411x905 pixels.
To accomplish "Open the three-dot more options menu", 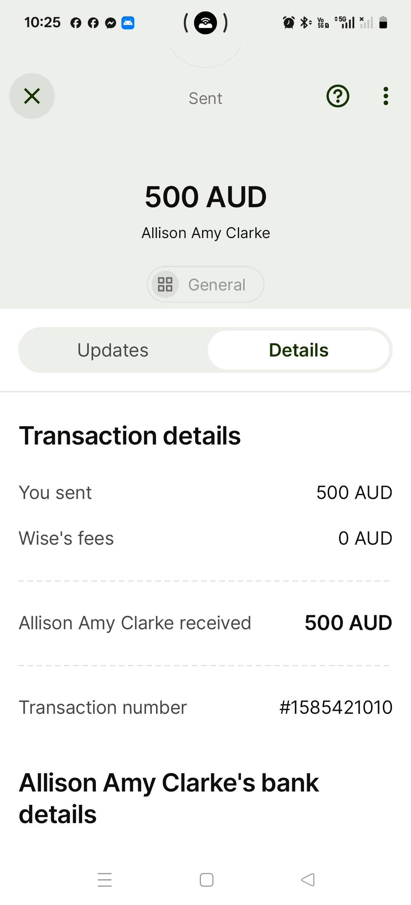I will pos(386,96).
